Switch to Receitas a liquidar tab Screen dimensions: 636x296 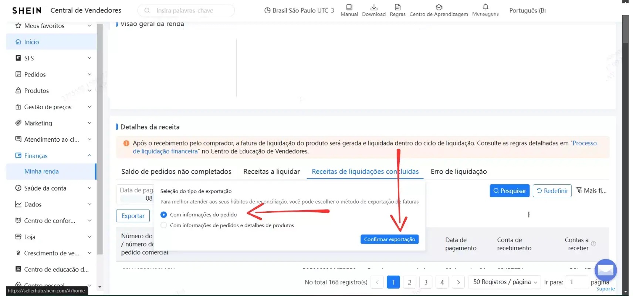271,171
